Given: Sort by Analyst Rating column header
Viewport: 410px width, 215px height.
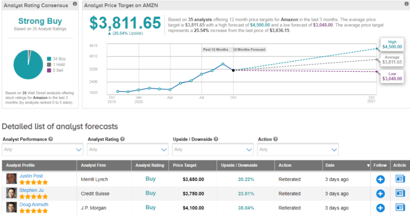Looking at the screenshot, I should [x=150, y=165].
